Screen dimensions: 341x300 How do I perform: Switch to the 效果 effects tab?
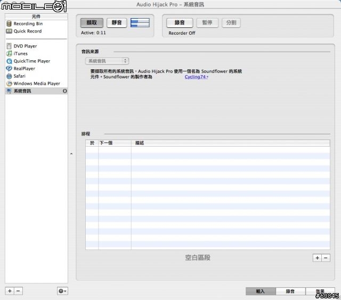[320, 291]
